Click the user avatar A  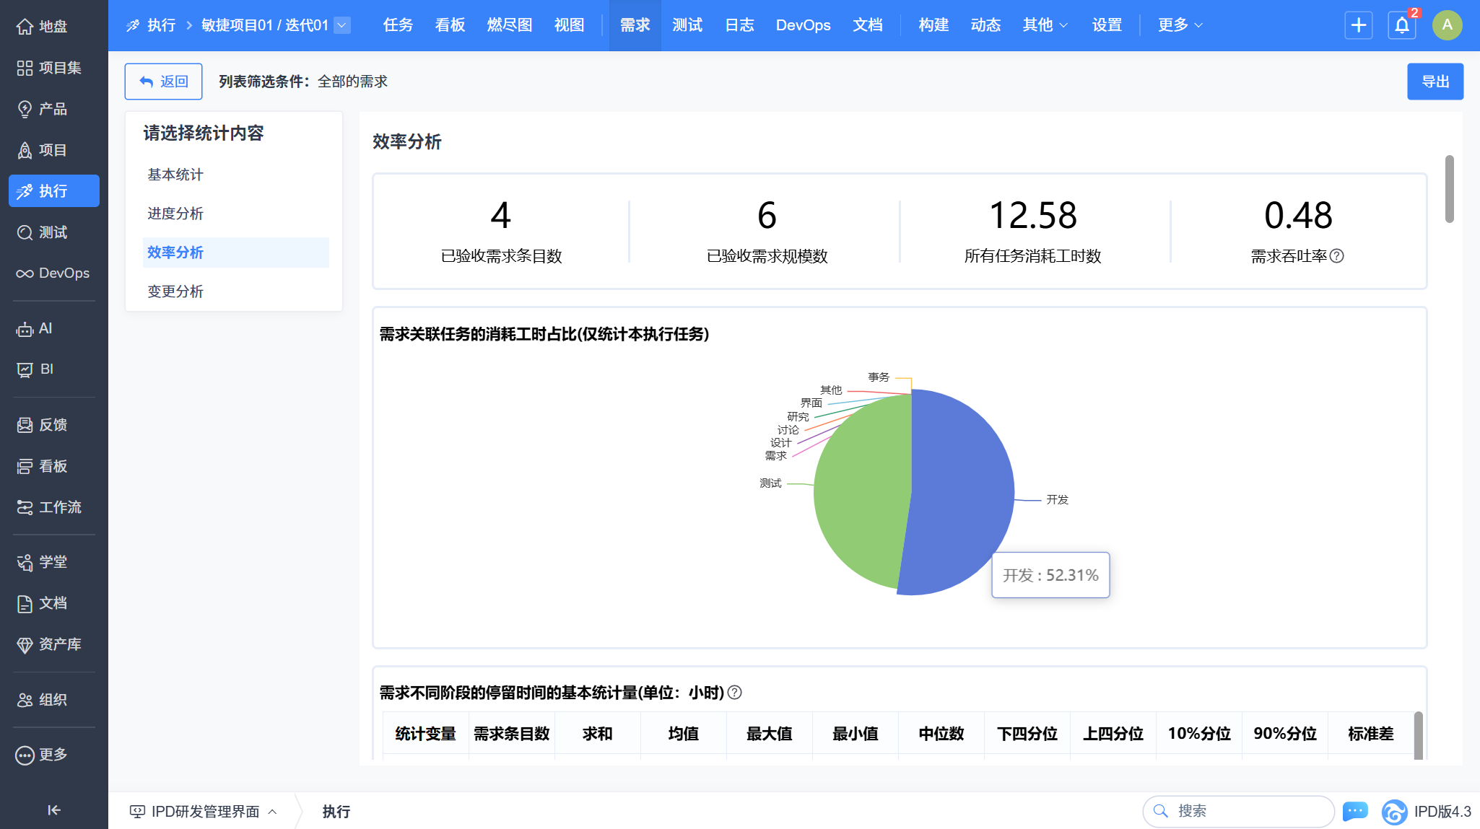1447,26
